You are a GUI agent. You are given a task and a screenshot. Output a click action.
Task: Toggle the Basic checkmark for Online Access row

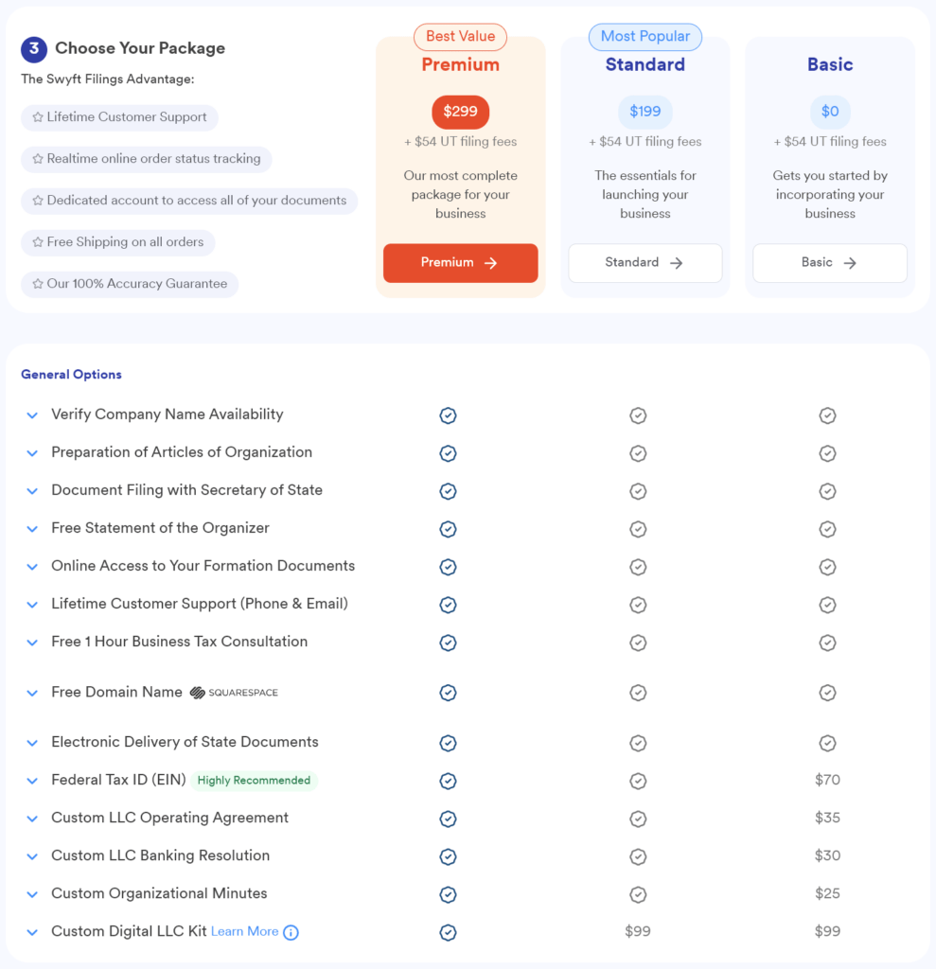point(827,567)
